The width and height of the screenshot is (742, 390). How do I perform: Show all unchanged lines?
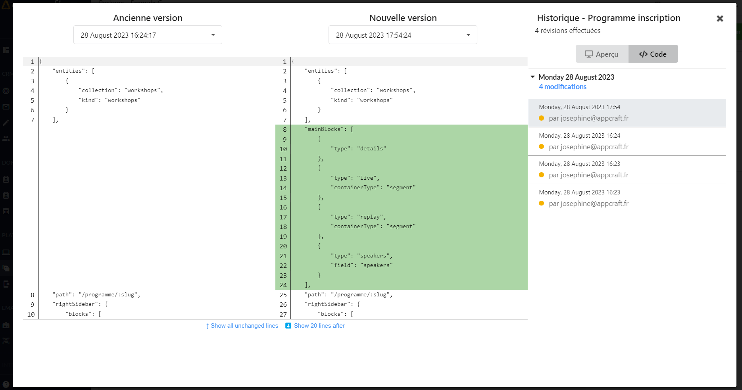point(244,326)
